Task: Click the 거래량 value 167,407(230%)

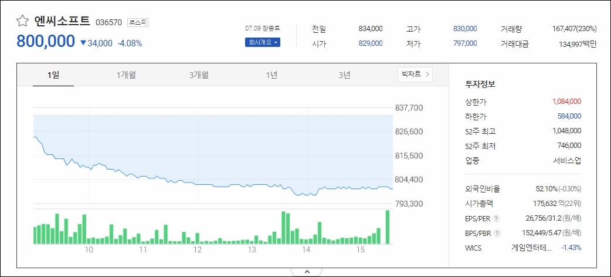Action: 574,29
